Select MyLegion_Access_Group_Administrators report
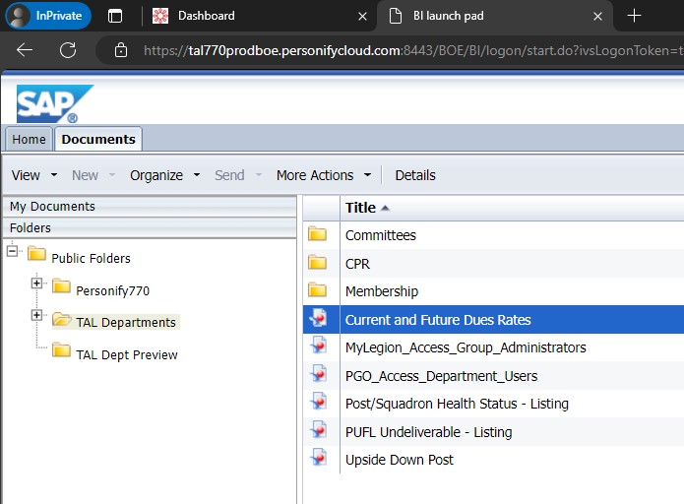This screenshot has height=504, width=684. [x=493, y=347]
